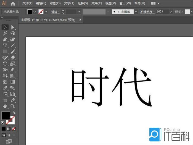
Task: Select the Scale tool
Action: 13,64
